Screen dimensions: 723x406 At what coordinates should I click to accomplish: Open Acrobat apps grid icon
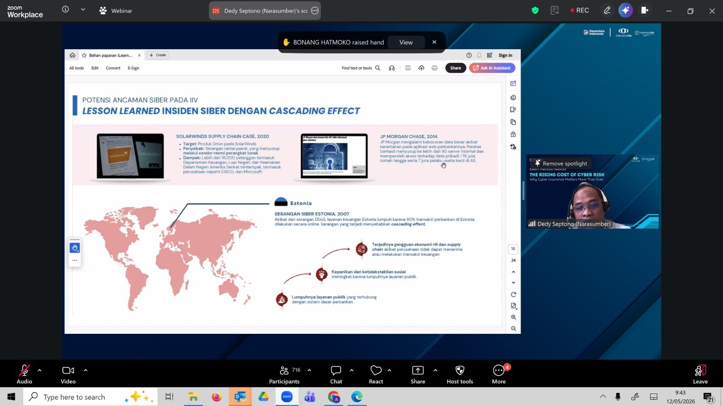[489, 55]
